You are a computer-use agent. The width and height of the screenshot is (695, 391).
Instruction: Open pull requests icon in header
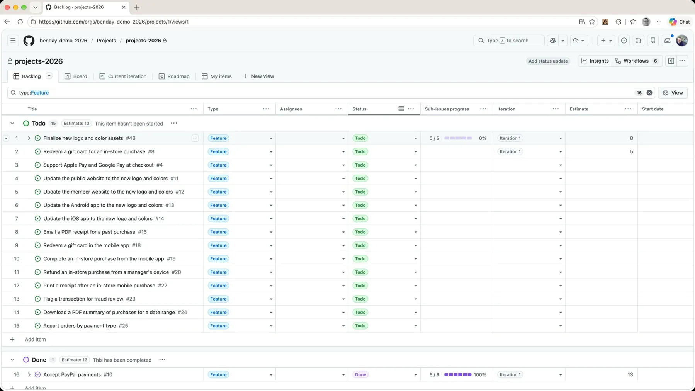pos(638,41)
